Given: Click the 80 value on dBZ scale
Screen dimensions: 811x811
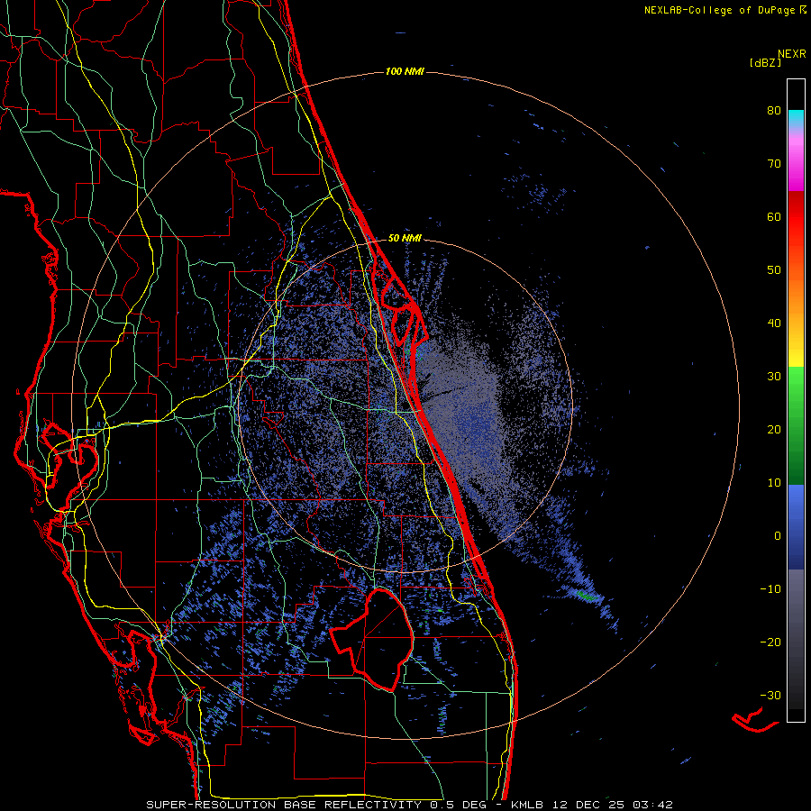Looking at the screenshot, I should tap(774, 111).
